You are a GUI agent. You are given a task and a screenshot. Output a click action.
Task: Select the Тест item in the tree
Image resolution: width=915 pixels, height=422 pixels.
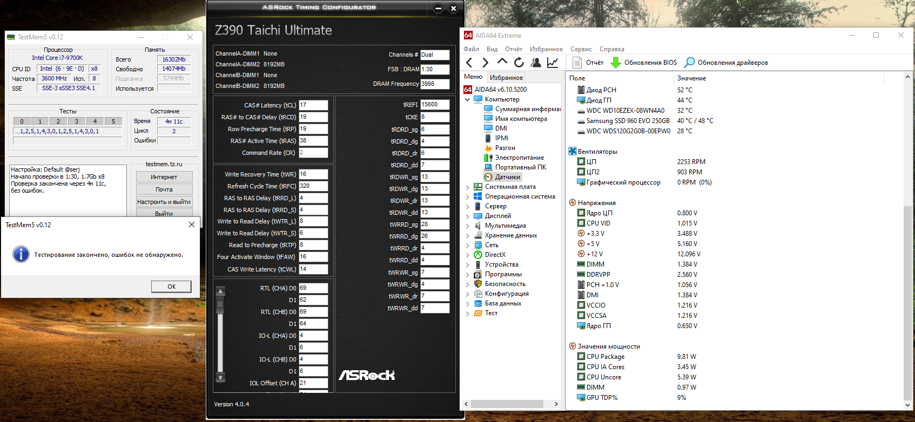[486, 313]
